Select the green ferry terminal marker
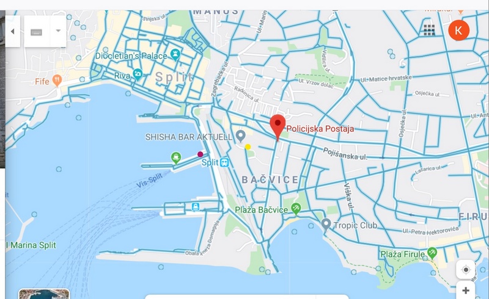Viewport: 489px width, 299px height. (x=176, y=157)
